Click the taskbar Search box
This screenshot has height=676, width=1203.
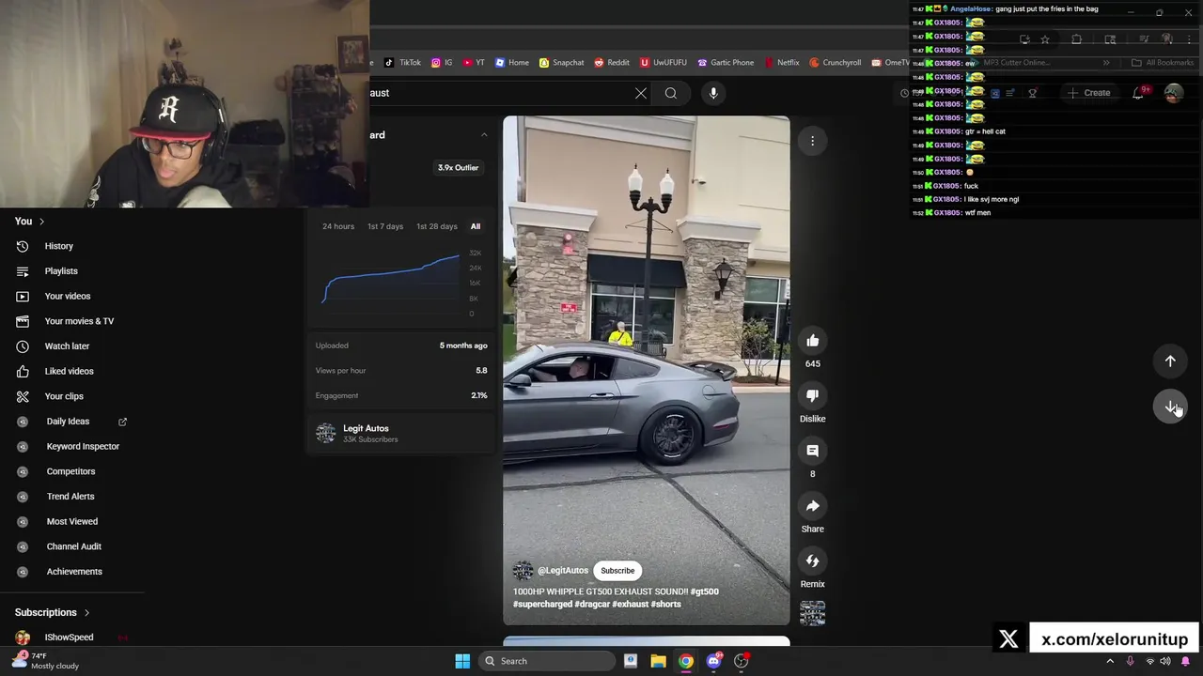tap(546, 661)
